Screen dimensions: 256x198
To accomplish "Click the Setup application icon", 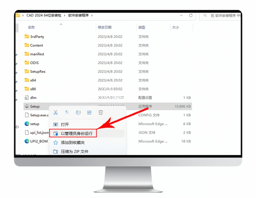I will coord(26,106).
